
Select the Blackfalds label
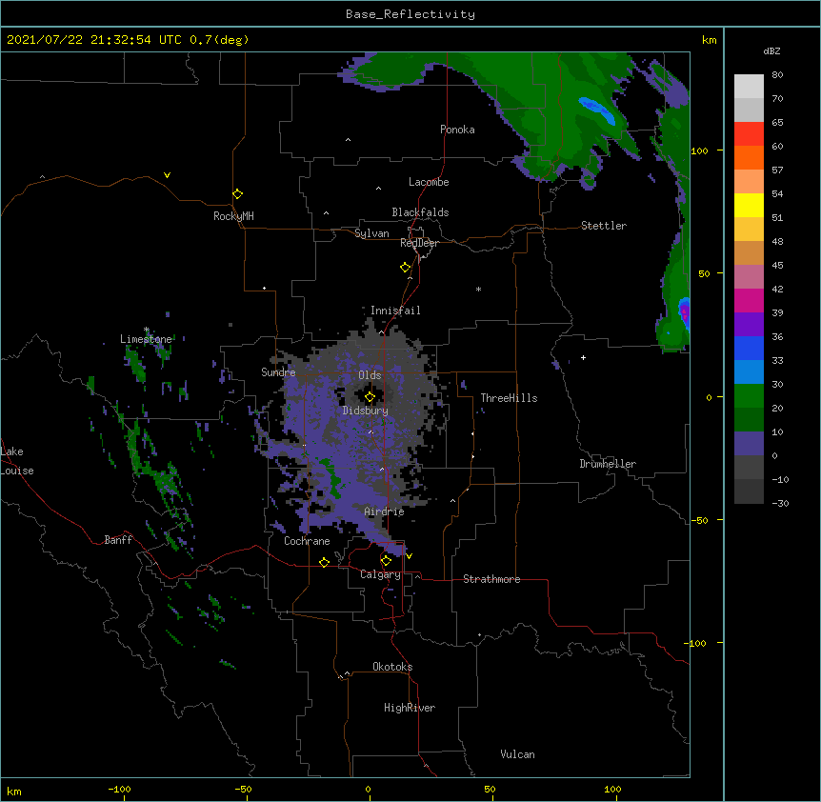tap(420, 212)
